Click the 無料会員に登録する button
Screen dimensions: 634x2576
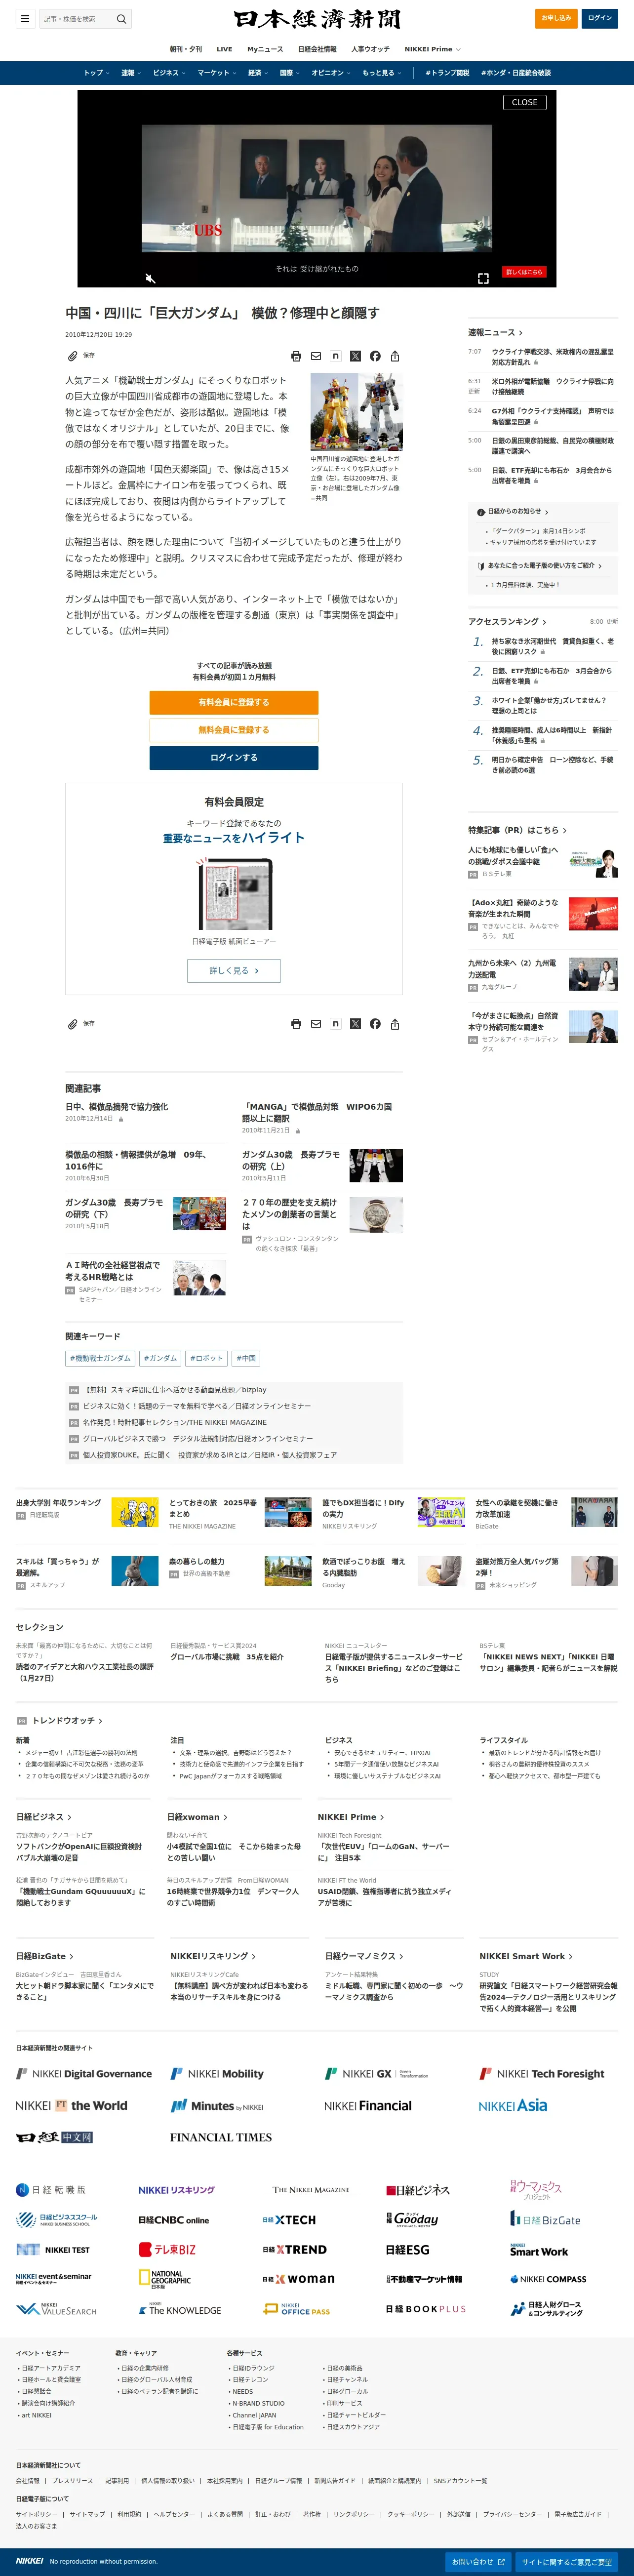tap(234, 730)
